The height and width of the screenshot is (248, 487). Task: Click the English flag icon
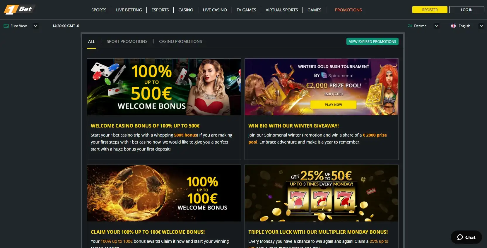point(453,26)
